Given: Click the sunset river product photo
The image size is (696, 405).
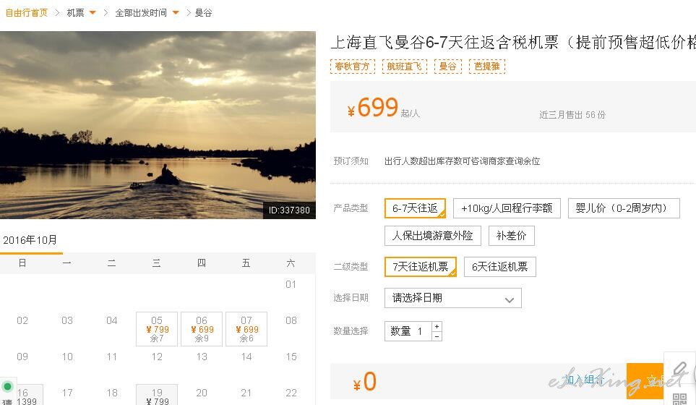Looking at the screenshot, I should click(x=158, y=125).
